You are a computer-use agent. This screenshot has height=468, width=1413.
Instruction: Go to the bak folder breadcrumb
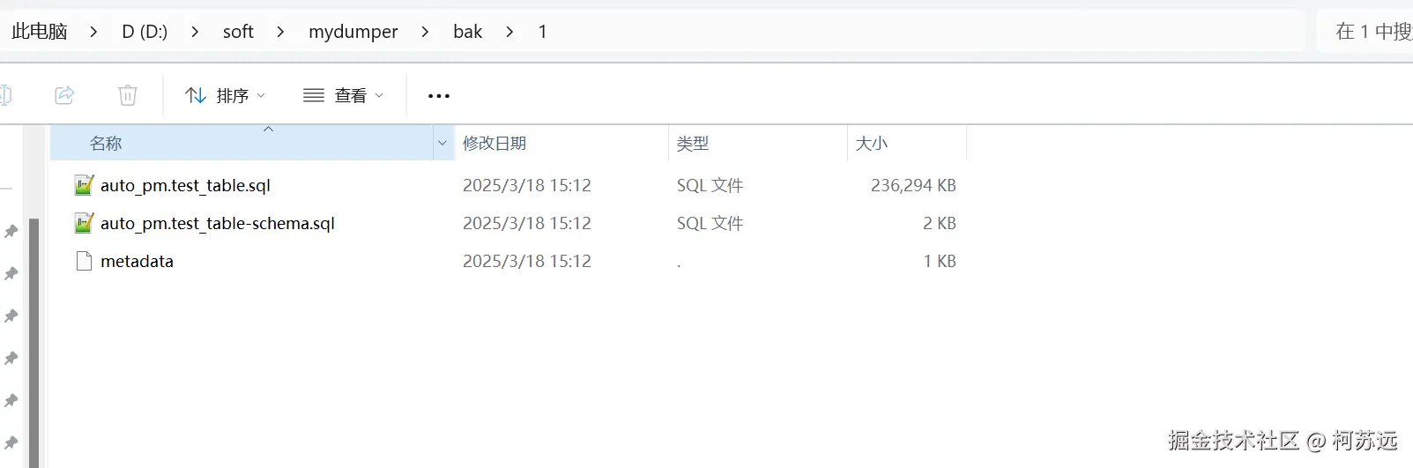point(467,32)
